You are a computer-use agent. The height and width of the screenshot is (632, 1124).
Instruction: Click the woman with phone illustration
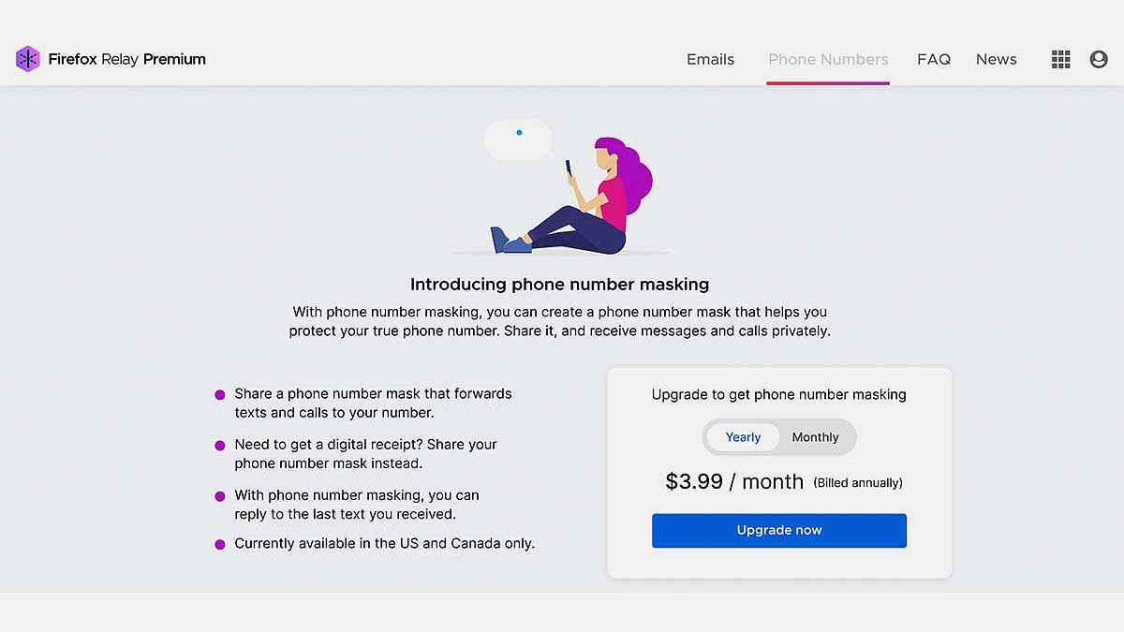coord(572,195)
